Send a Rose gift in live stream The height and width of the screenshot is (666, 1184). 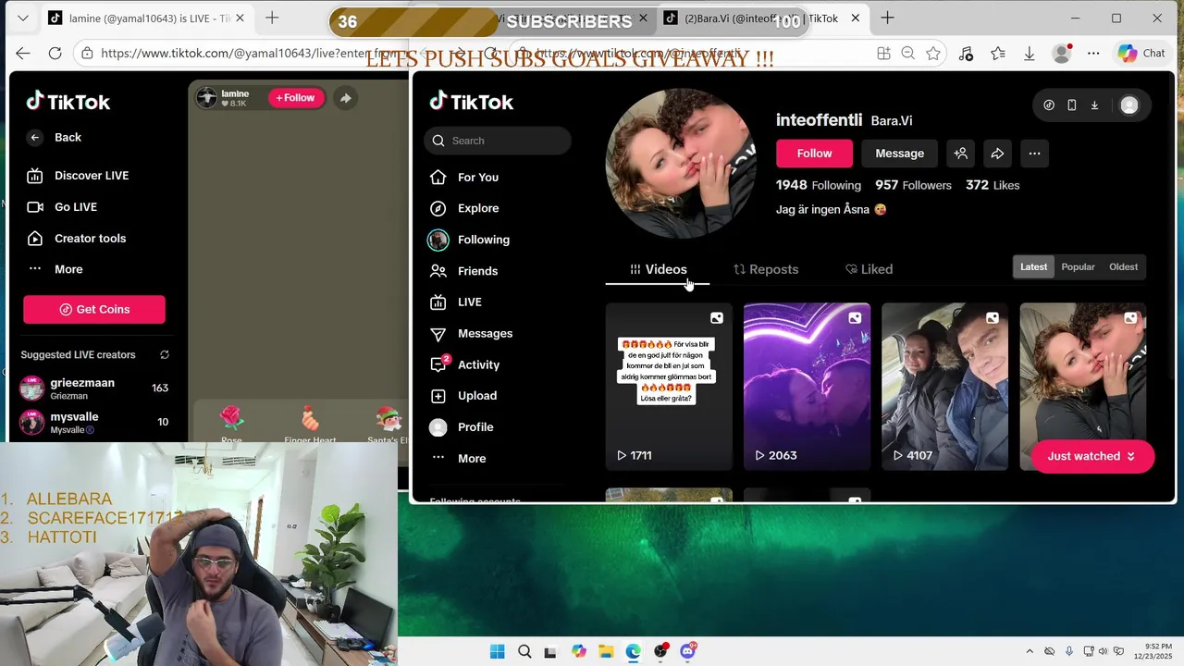pos(231,424)
